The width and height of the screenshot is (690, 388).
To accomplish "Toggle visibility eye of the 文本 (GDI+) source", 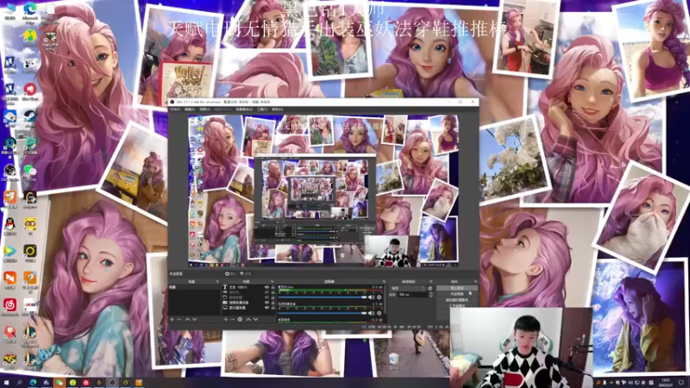I will pos(267,287).
